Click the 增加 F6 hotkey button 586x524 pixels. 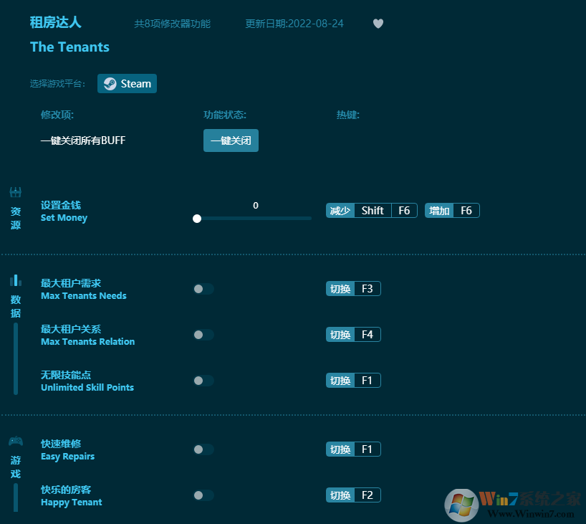click(452, 211)
